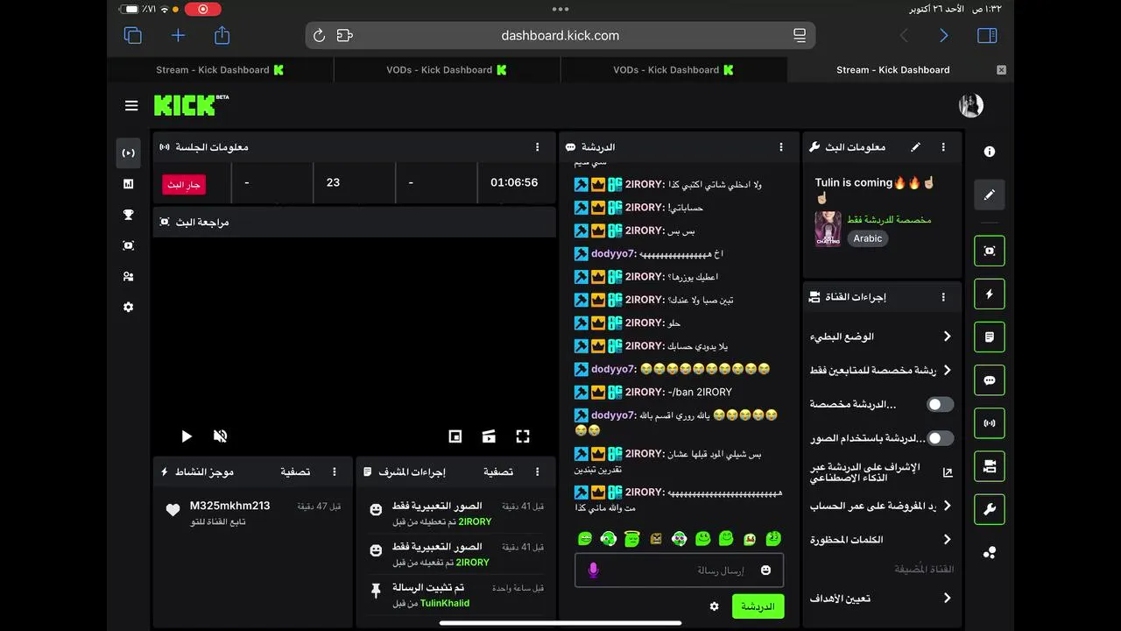Open chat settings gear below message box

714,606
